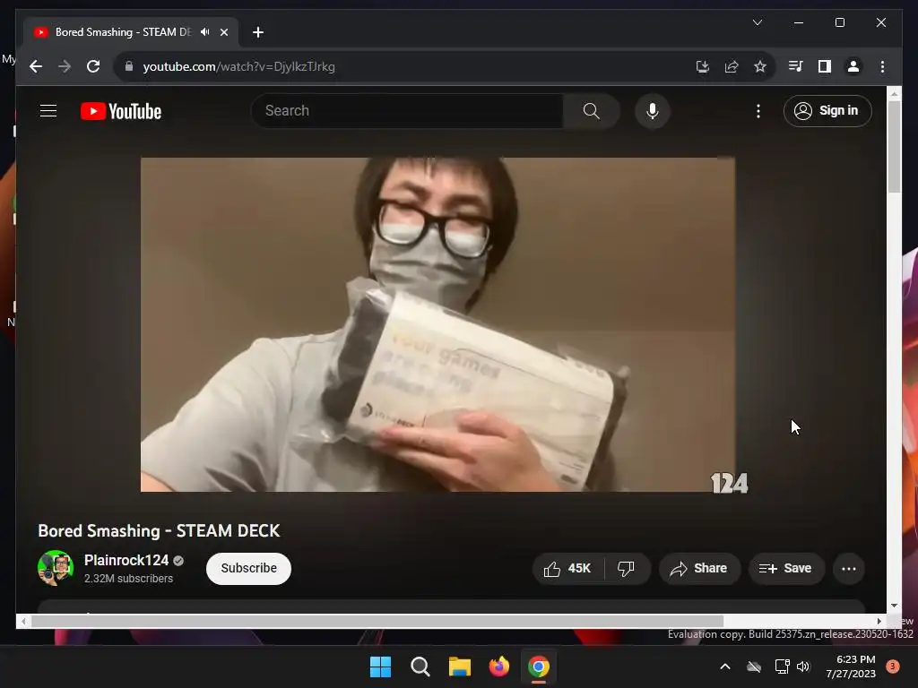Open File Explorer from the taskbar

click(x=460, y=666)
